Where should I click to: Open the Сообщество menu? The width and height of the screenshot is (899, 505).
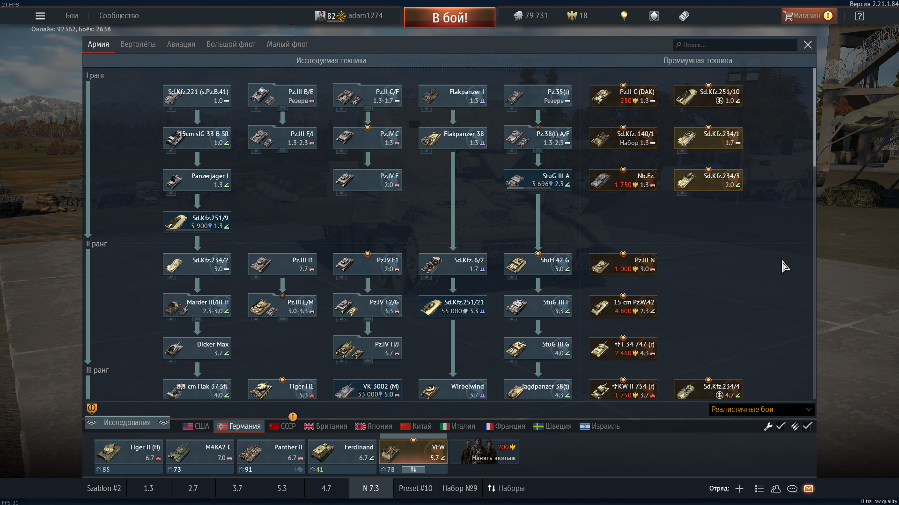click(119, 16)
